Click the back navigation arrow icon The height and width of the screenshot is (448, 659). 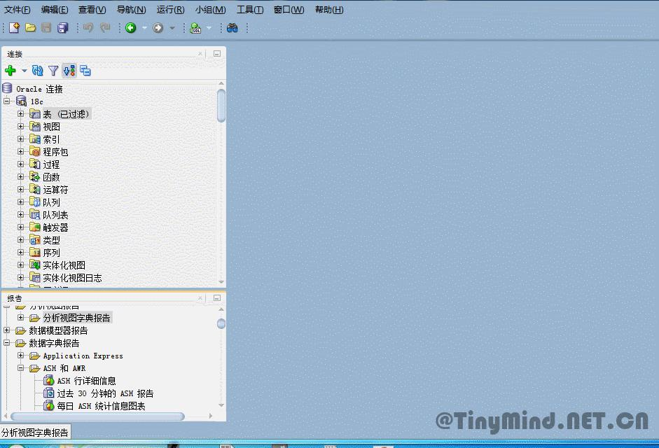click(131, 28)
